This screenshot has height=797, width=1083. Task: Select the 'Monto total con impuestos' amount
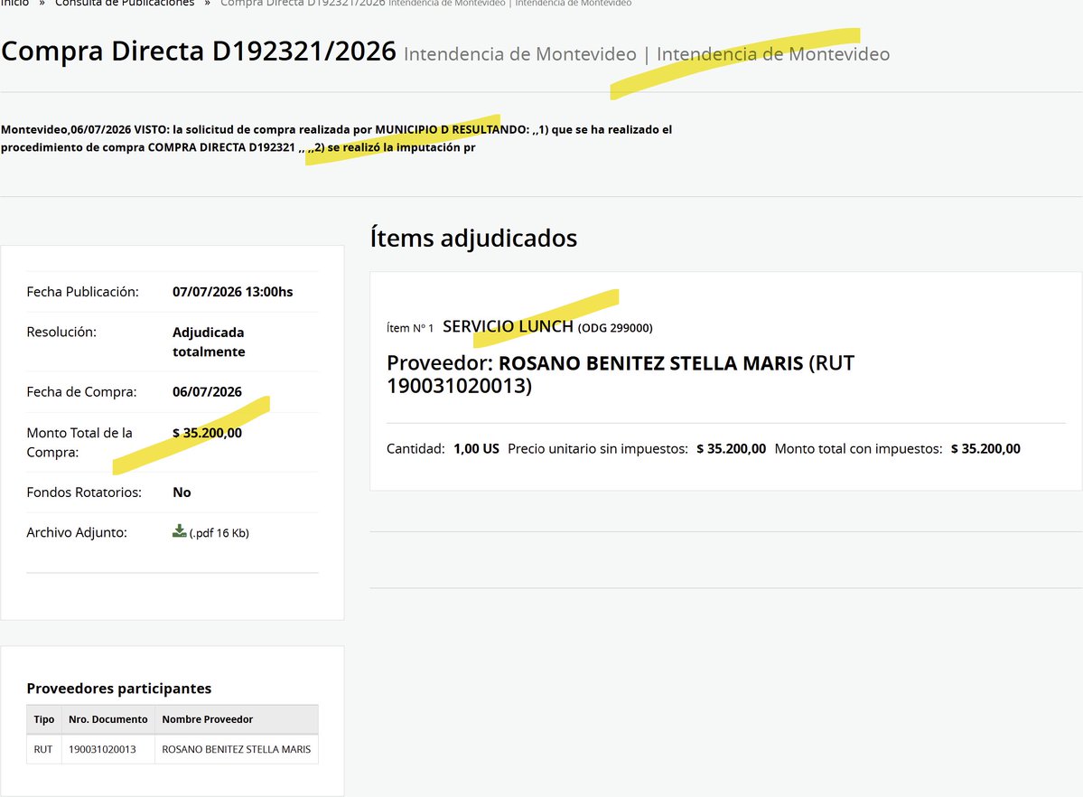tap(985, 448)
